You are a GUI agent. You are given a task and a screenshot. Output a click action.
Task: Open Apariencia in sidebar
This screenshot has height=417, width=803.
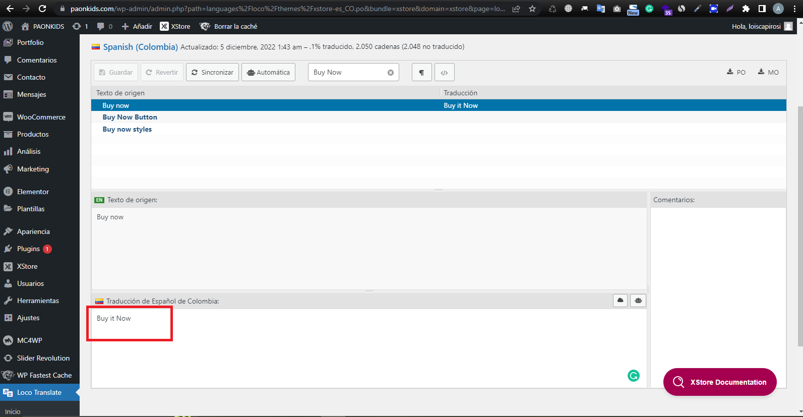pyautogui.click(x=39, y=231)
